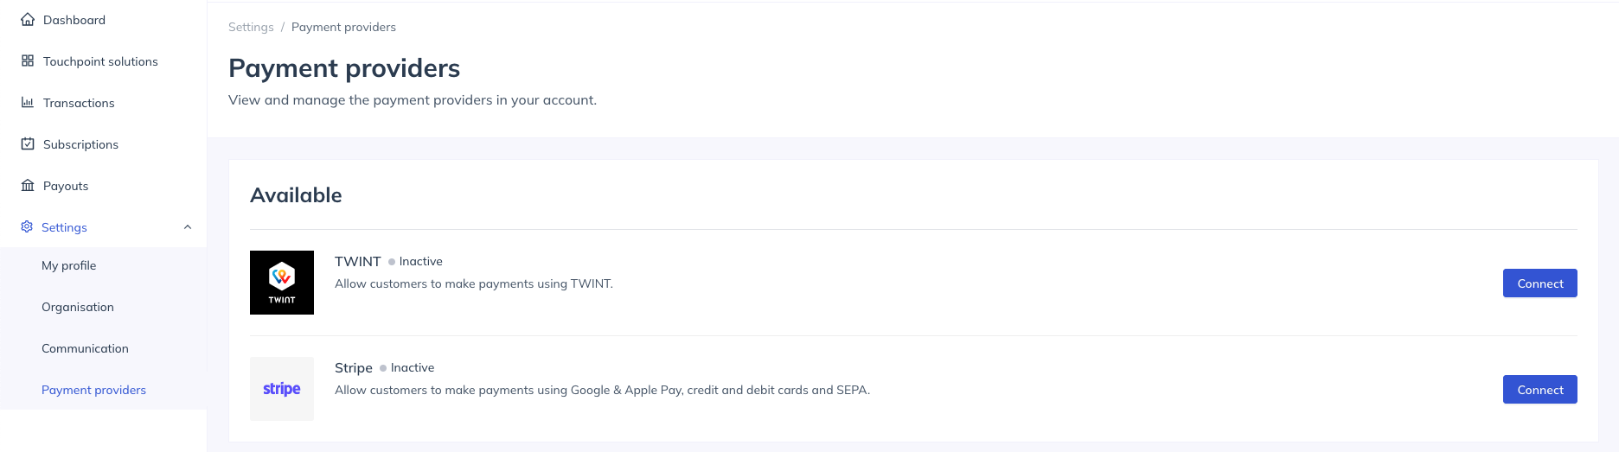
Task: Open the Payouts menu item
Action: pos(66,186)
